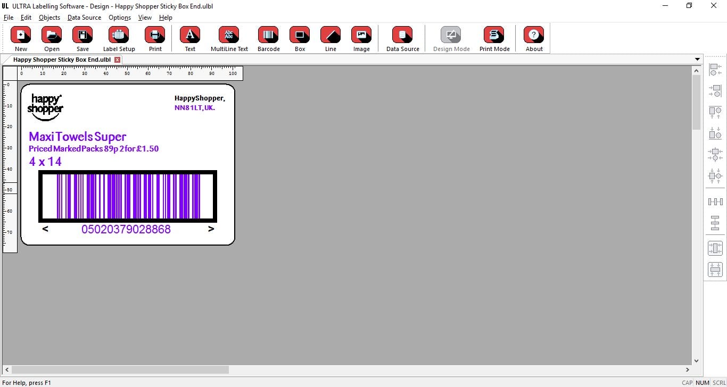Select the 'HappyShopper,' address text
This screenshot has width=727, height=387.
click(x=200, y=98)
